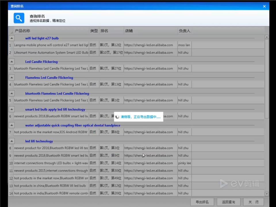Sort by the 负责人 column header

tap(185, 31)
